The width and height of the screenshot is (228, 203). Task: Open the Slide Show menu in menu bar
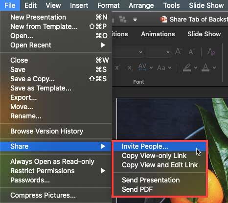(206, 5)
